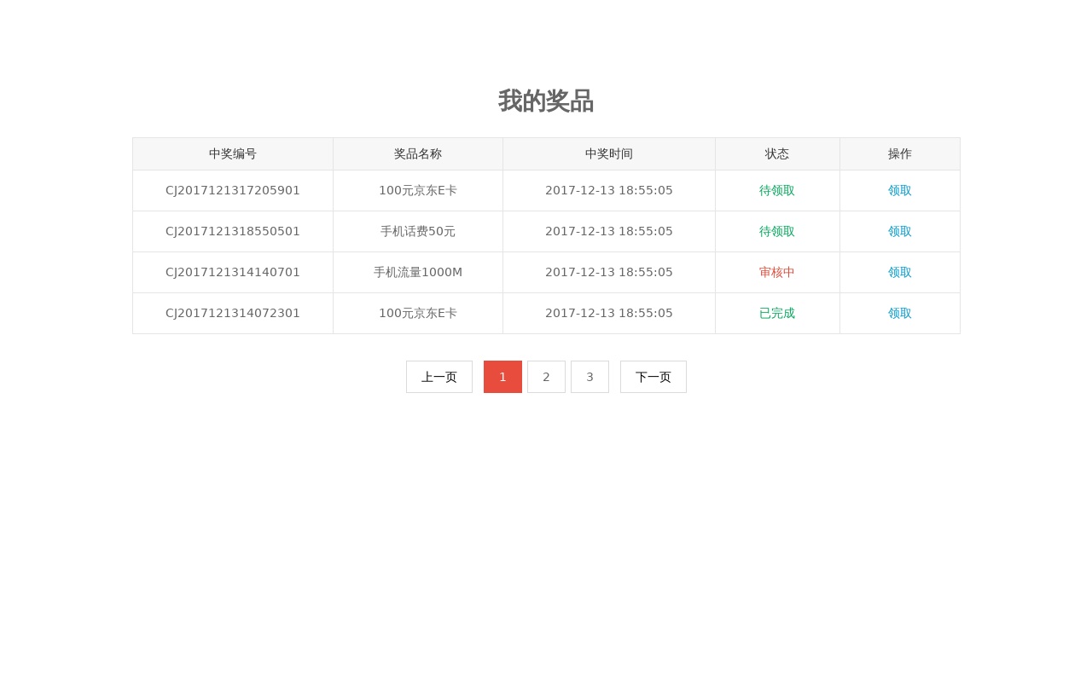Click the 我的奖品 page title
Image resolution: width=1092 pixels, height=682 pixels.
click(546, 101)
